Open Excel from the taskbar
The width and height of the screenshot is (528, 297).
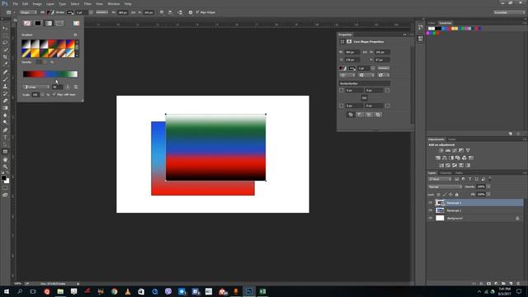click(262, 291)
